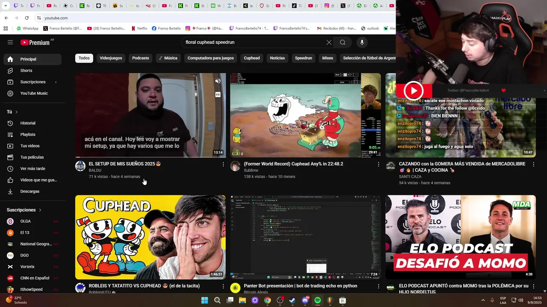The width and height of the screenshot is (547, 307).
Task: Select the Todos filter chip
Action: pyautogui.click(x=84, y=58)
